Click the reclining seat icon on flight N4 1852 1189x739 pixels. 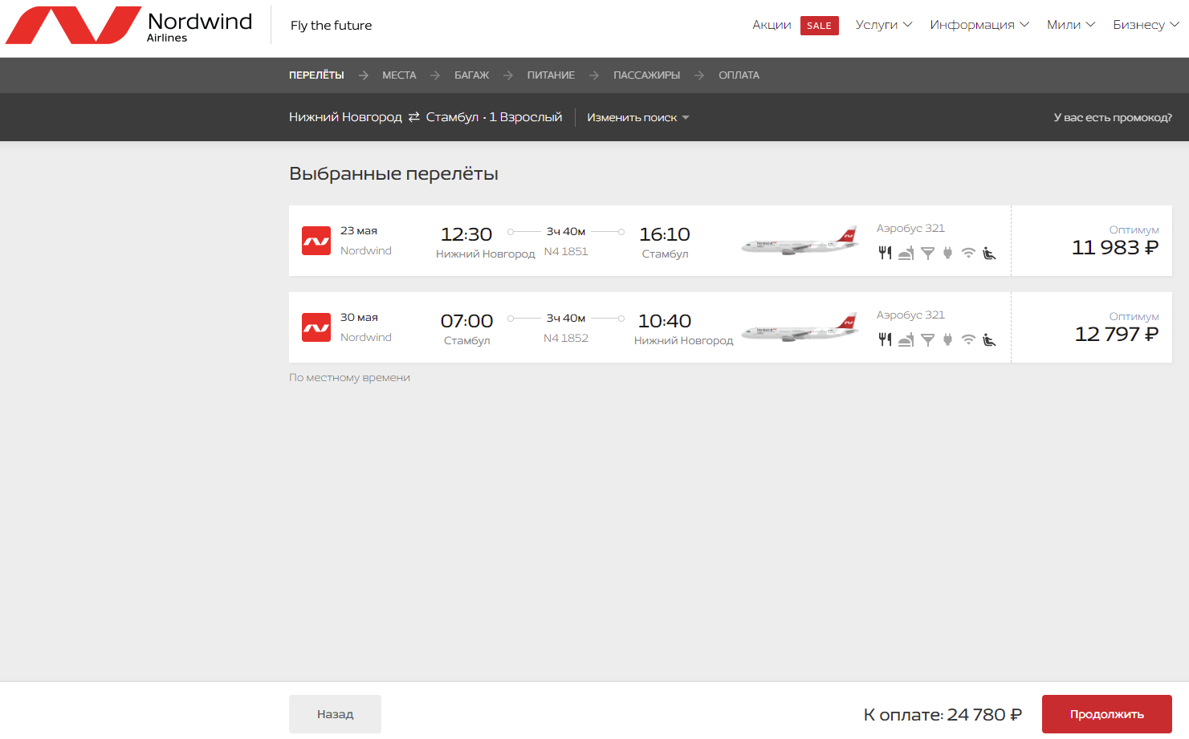pyautogui.click(x=989, y=339)
